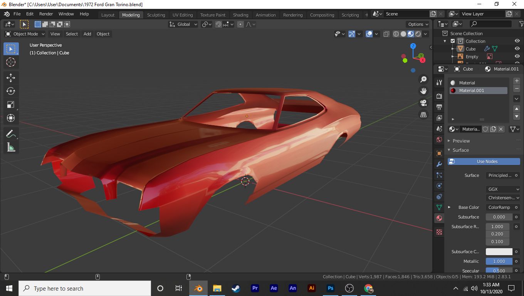Viewport: 524px width, 296px height.
Task: Add a material slot with plus button
Action: tap(517, 81)
